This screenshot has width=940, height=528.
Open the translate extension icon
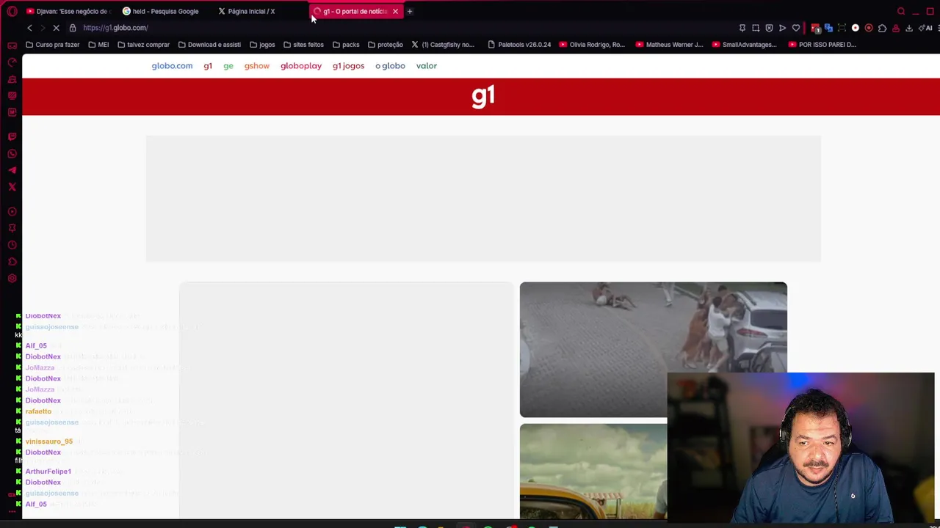pyautogui.click(x=828, y=28)
